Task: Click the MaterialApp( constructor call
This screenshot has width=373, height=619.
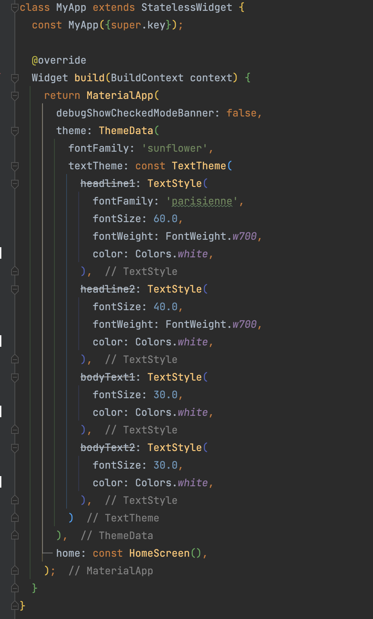Action: pyautogui.click(x=123, y=95)
